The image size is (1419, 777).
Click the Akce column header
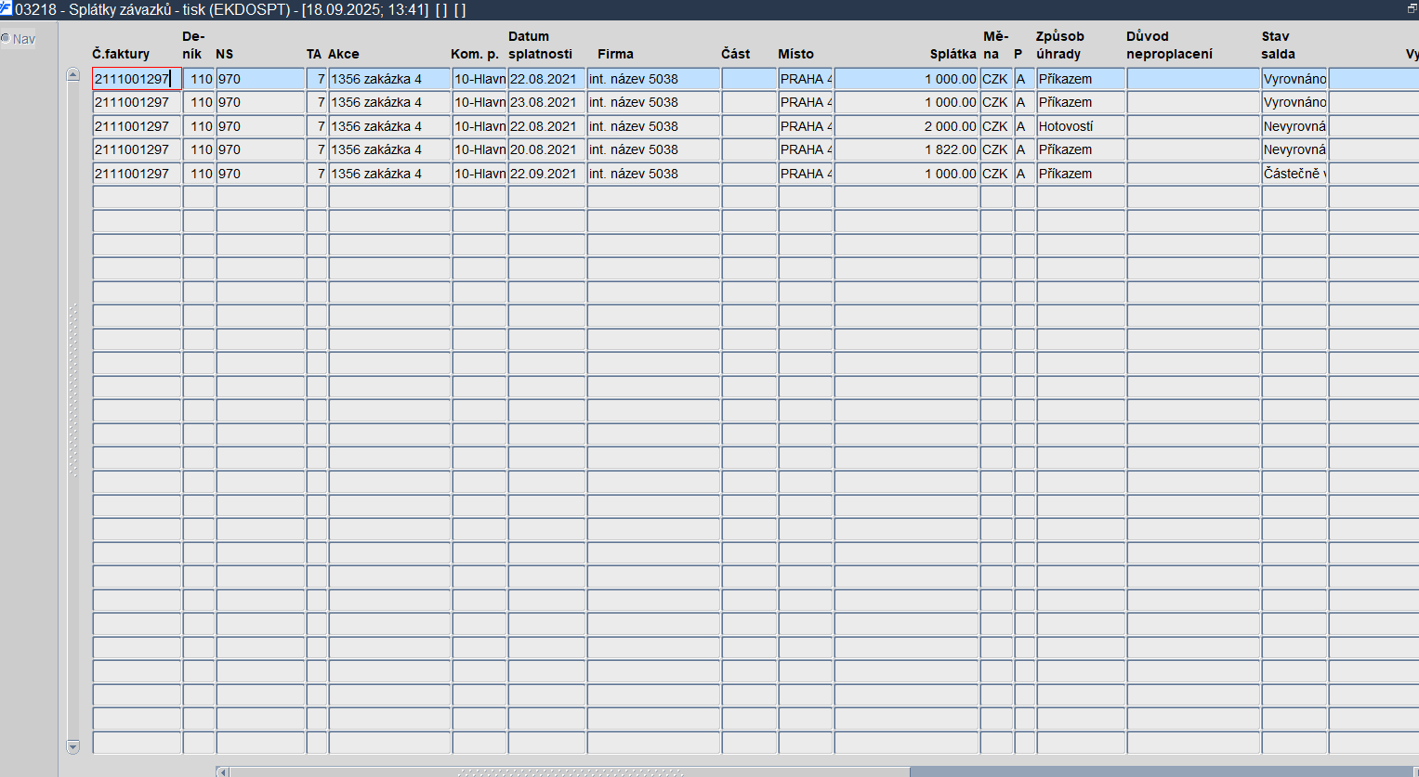tap(343, 54)
